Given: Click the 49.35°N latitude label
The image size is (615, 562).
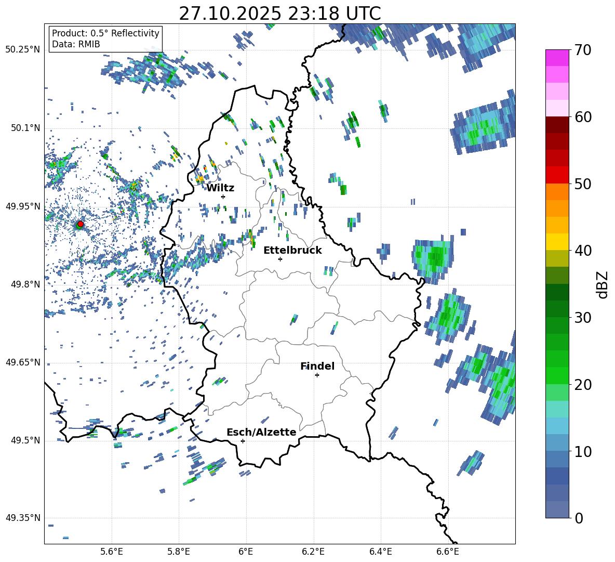Looking at the screenshot, I should pos(23,518).
